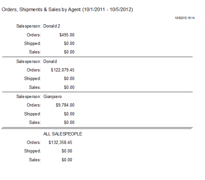Click the 10/5/2012 16:14 timestamp
The height and width of the screenshot is (180, 205).
tap(184, 18)
